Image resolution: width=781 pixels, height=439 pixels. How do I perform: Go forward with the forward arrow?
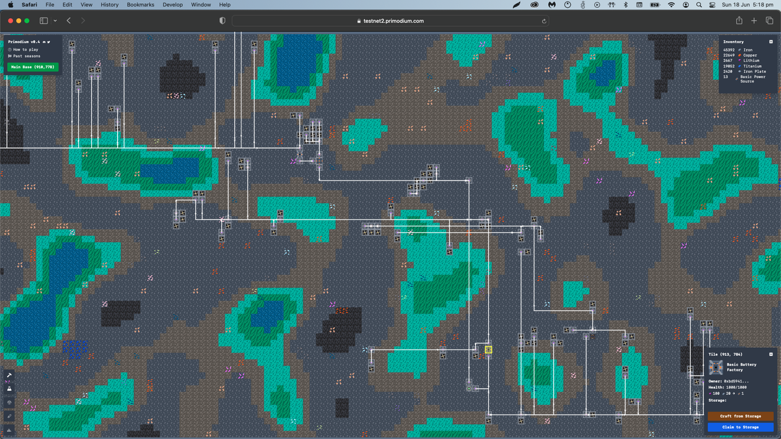pyautogui.click(x=83, y=21)
